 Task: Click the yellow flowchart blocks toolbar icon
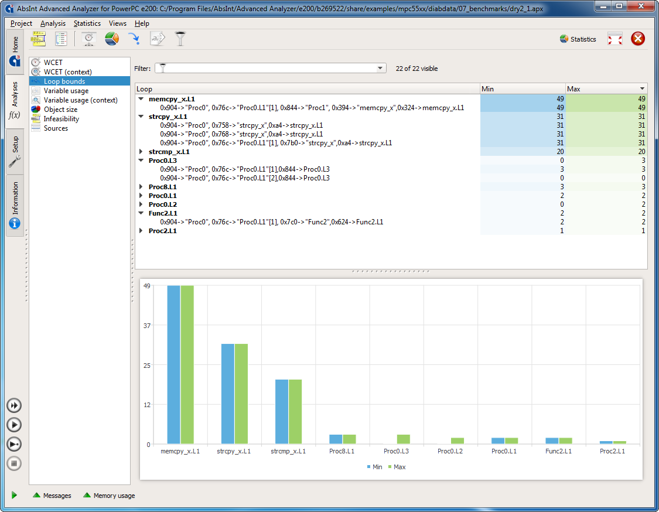pos(38,39)
